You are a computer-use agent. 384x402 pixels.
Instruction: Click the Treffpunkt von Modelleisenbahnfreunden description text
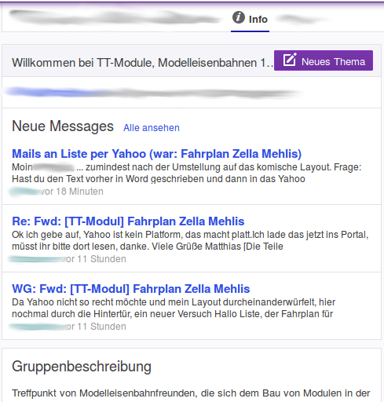[x=191, y=393]
